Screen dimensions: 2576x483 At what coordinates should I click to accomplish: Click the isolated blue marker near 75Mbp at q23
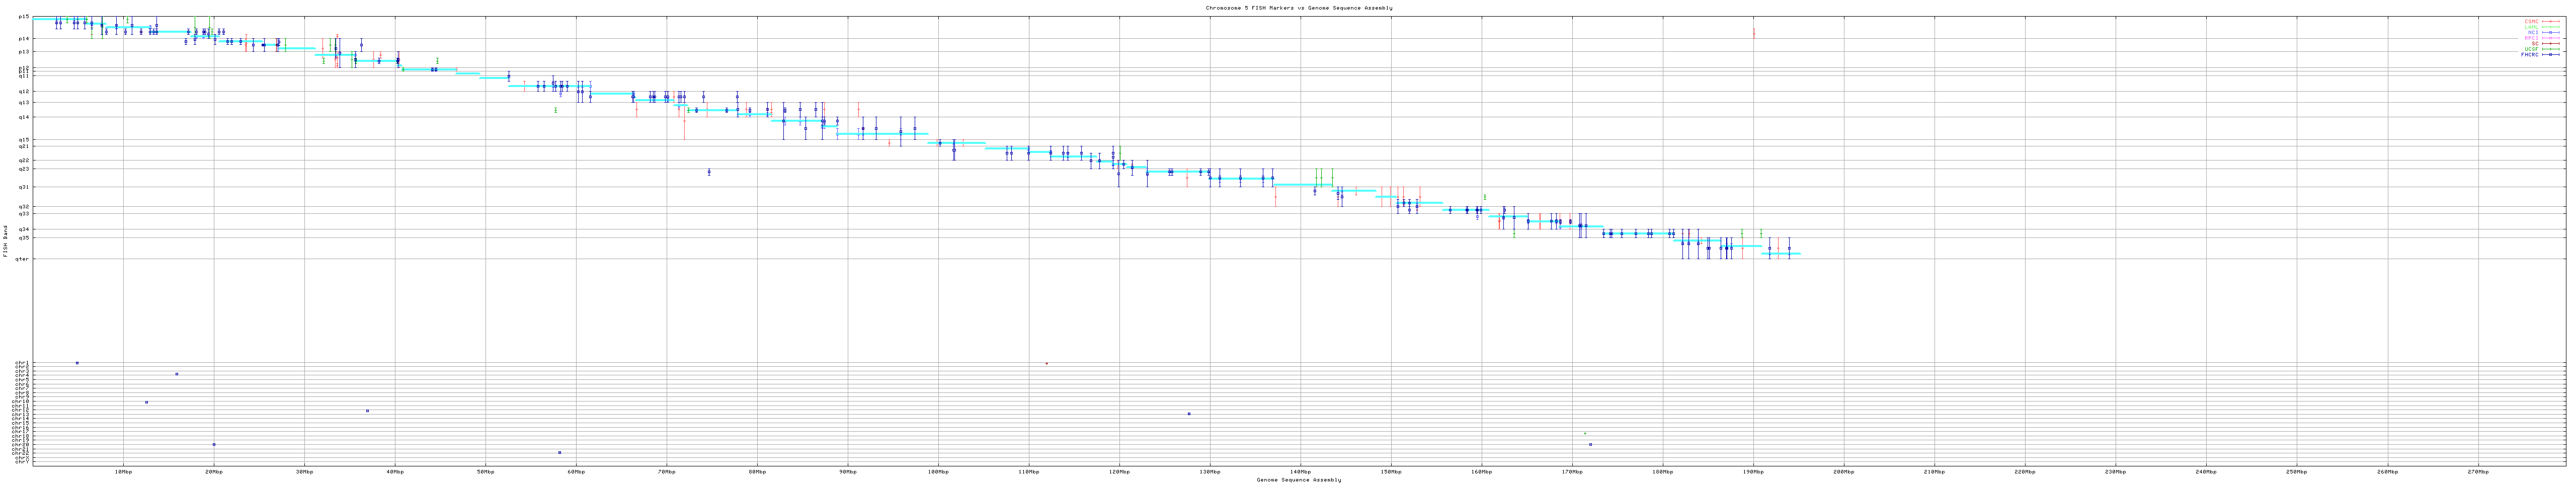[709, 172]
